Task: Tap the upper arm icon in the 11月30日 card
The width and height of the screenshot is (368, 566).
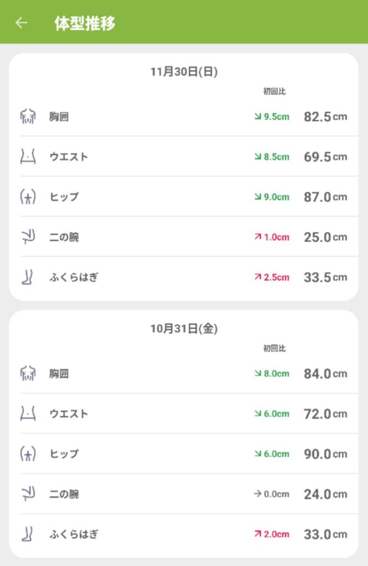Action: coord(28,237)
